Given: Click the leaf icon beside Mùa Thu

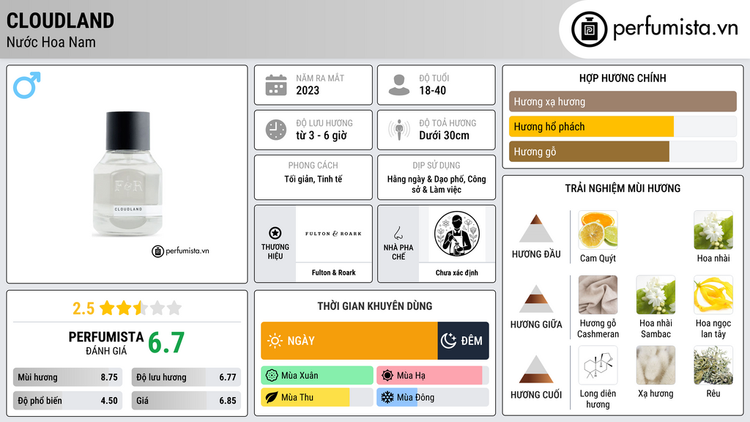Looking at the screenshot, I should tap(272, 397).
